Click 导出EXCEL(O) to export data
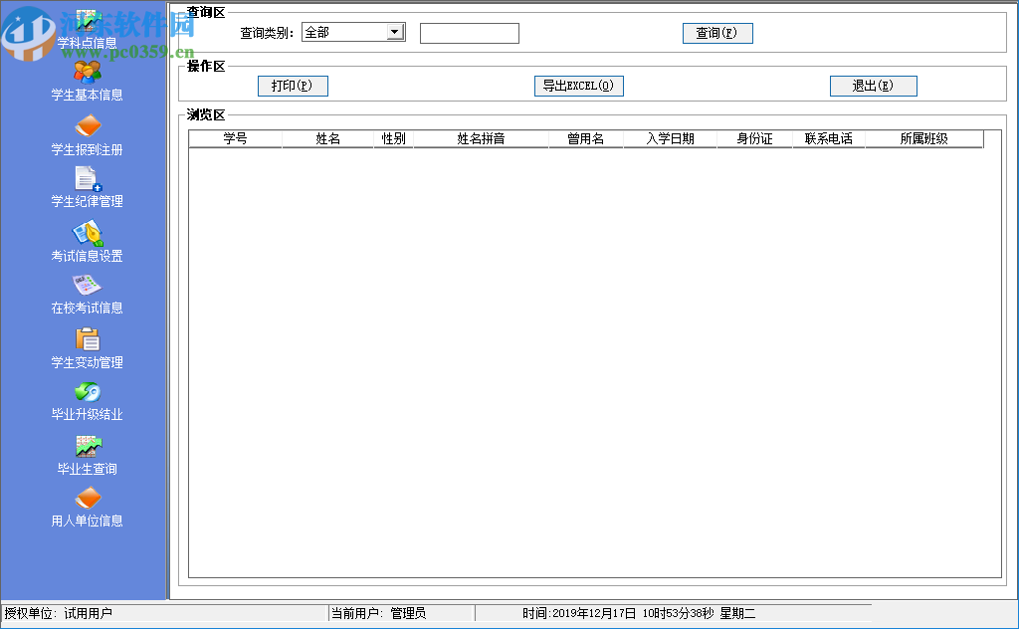This screenshot has height=629, width=1019. (x=578, y=86)
